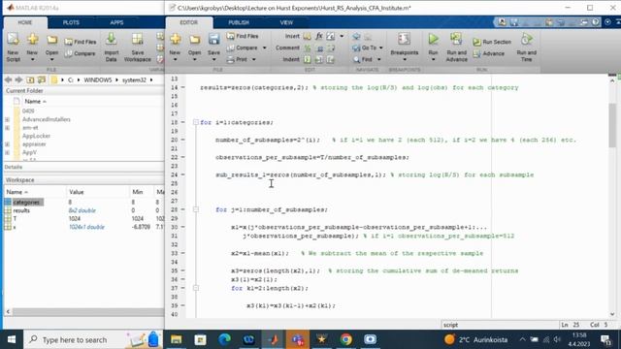
Task: Click Save Workspace icon
Action: 138,39
